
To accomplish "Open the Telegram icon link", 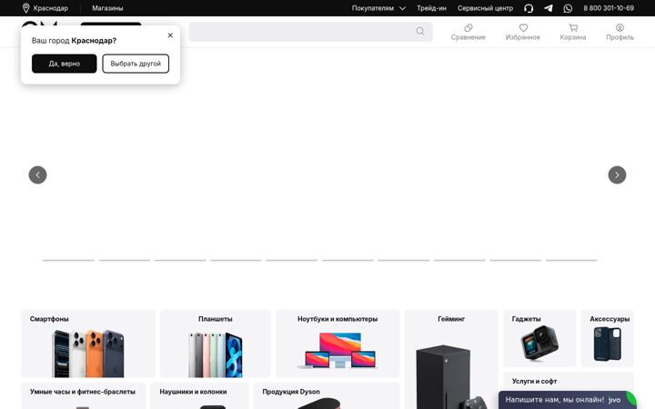I will click(x=548, y=8).
